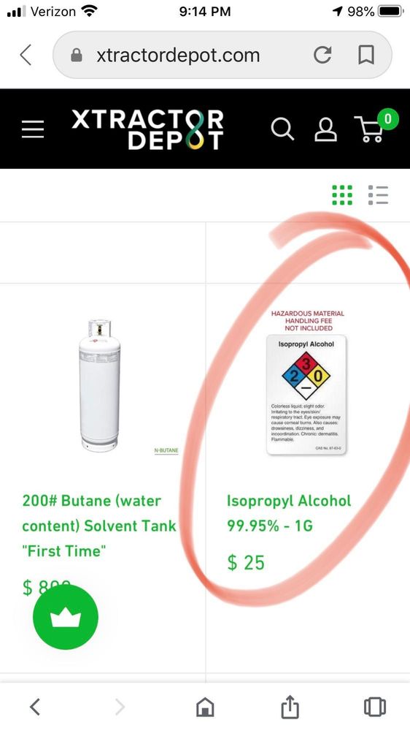Screen dimensions: 410x731
Task: Select the butane tank product image
Action: 100,385
